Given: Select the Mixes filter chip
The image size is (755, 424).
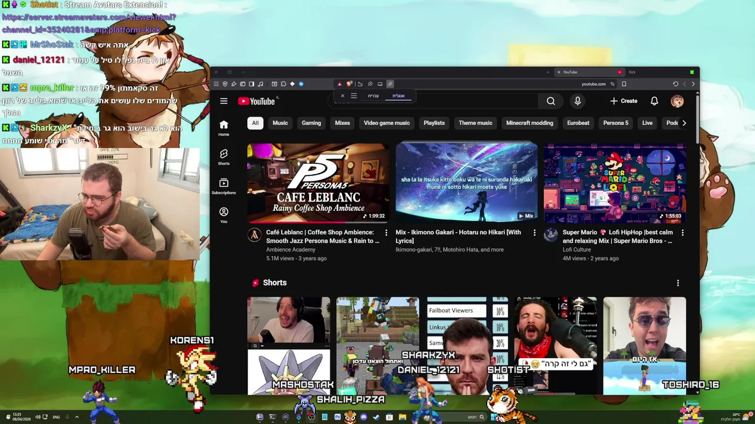Looking at the screenshot, I should [x=342, y=123].
